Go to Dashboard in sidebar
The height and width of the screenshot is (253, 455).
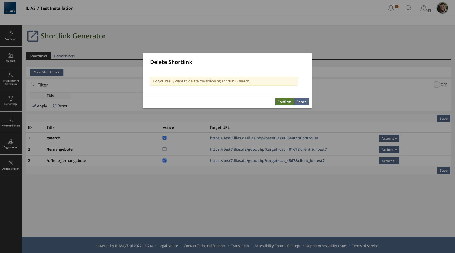11,36
